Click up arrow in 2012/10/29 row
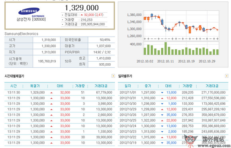This screenshot has width=231, height=148. click(x=162, y=109)
